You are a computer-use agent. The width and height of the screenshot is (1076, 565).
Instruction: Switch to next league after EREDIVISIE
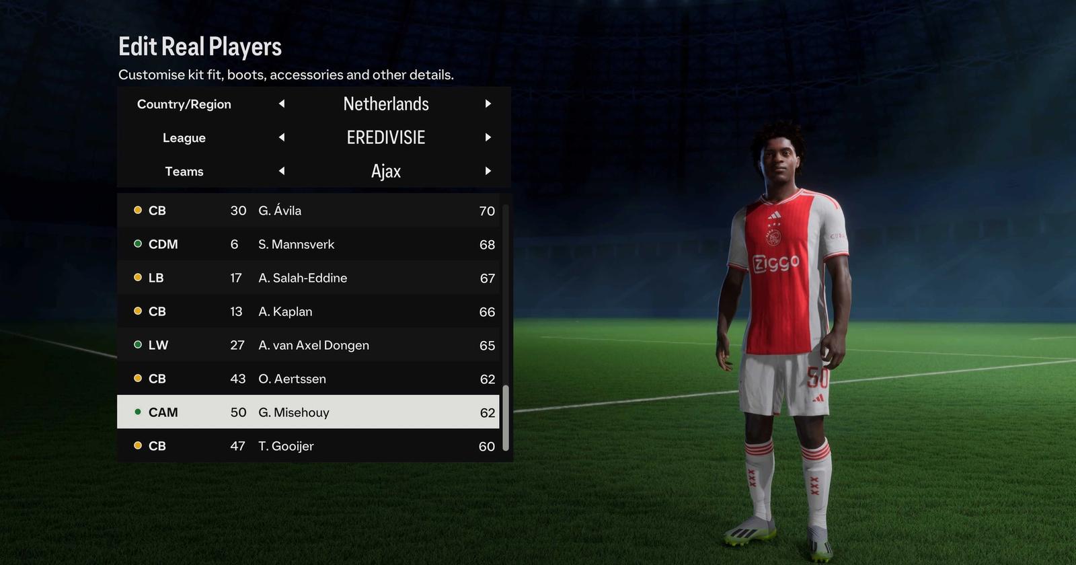488,137
